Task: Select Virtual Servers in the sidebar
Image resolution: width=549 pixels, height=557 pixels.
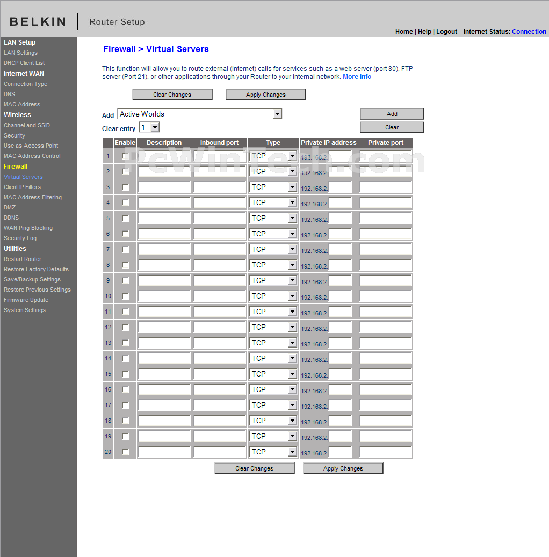Action: coord(23,177)
